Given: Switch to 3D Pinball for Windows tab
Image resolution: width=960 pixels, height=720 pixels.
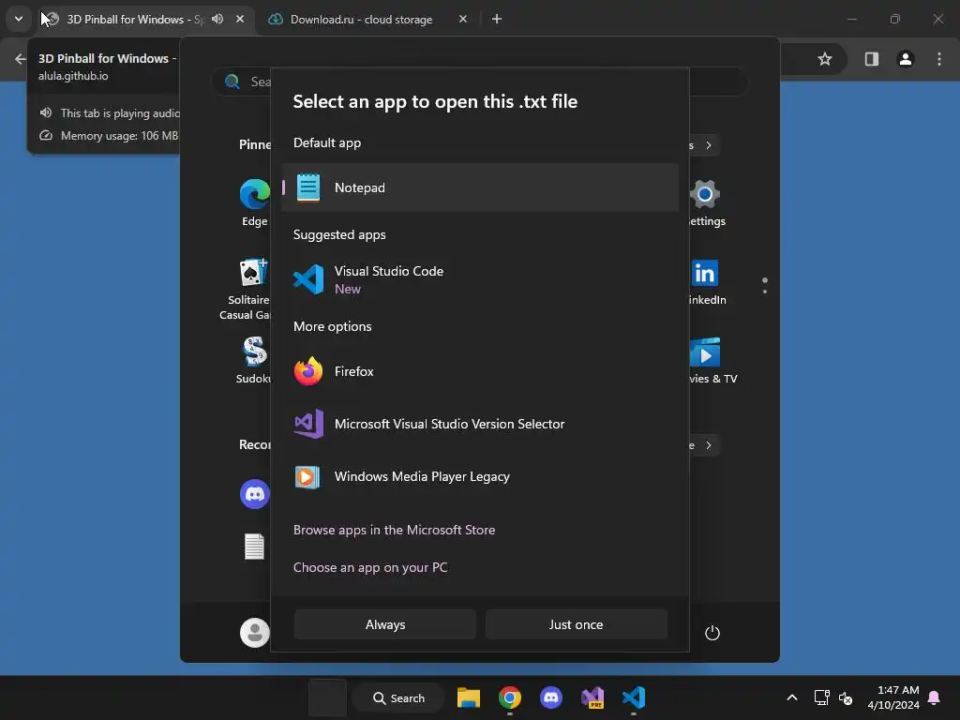Looking at the screenshot, I should [x=135, y=20].
